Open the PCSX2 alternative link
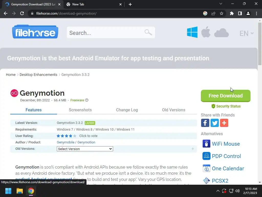 (220, 181)
